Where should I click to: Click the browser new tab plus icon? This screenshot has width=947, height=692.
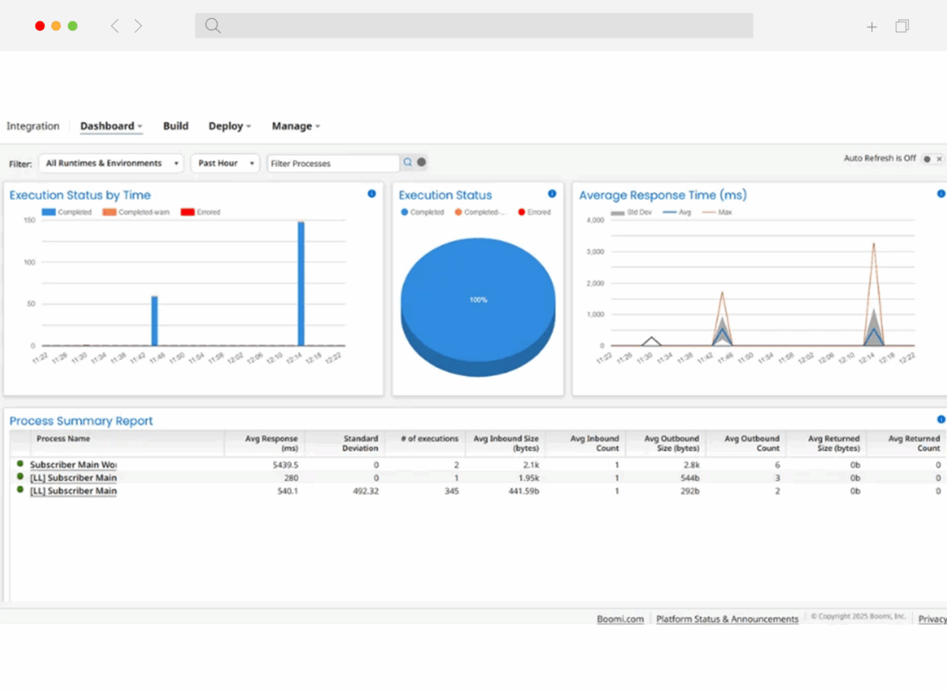[871, 27]
